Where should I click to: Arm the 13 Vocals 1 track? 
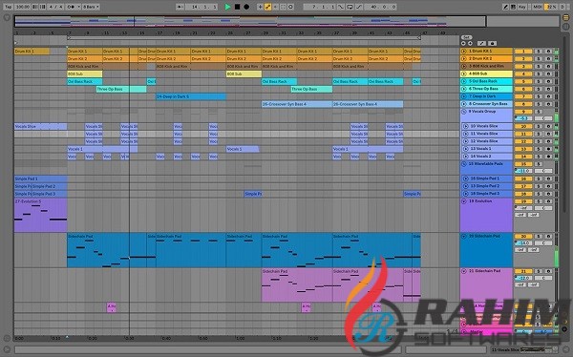(x=548, y=149)
